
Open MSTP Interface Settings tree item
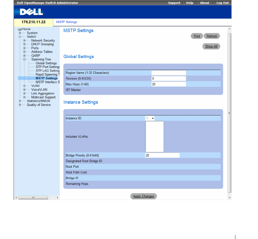click(x=48, y=82)
